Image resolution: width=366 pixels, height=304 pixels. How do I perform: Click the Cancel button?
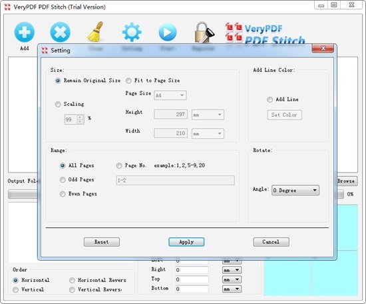[272, 242]
